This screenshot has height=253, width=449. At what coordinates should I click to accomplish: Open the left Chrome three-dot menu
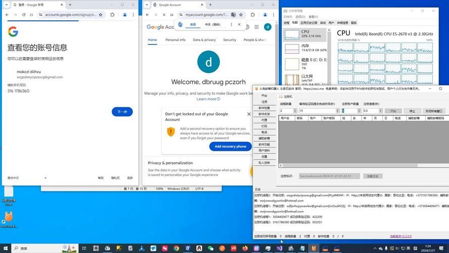tap(133, 15)
